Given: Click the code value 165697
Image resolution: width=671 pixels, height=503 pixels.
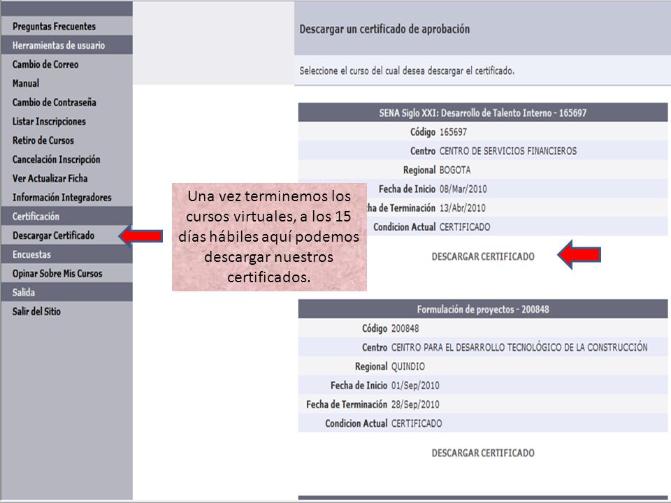Looking at the screenshot, I should [453, 132].
